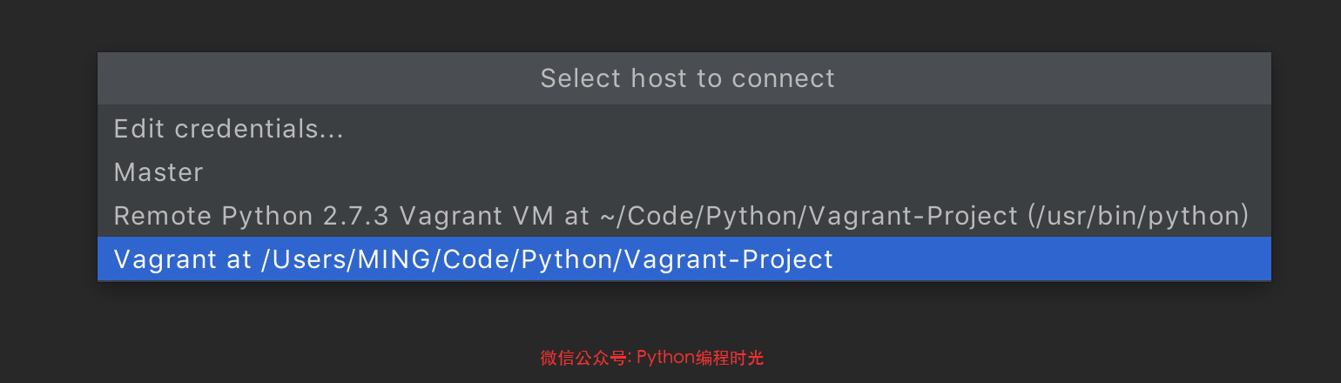Click the Edit credentials... option

[x=228, y=130]
